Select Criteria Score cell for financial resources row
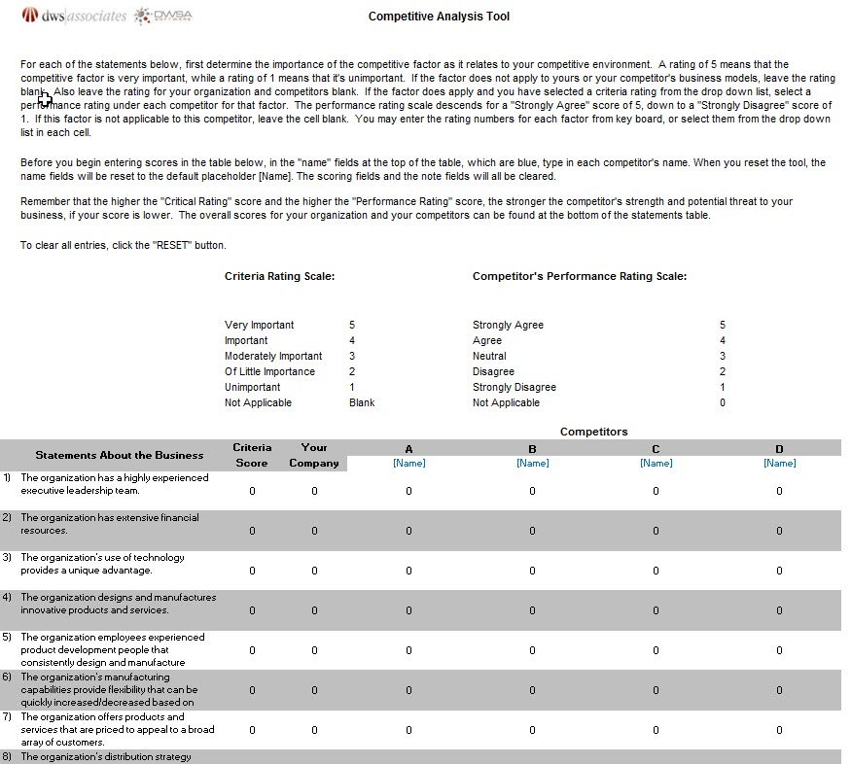 252,531
